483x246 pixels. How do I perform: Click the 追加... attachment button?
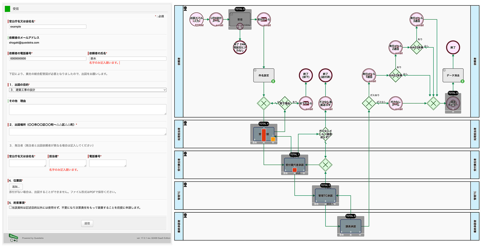(x=16, y=187)
